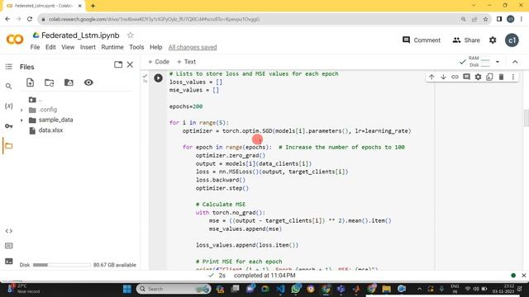The image size is (529, 297).
Task: Open Files panel in new window
Action: click(x=118, y=64)
